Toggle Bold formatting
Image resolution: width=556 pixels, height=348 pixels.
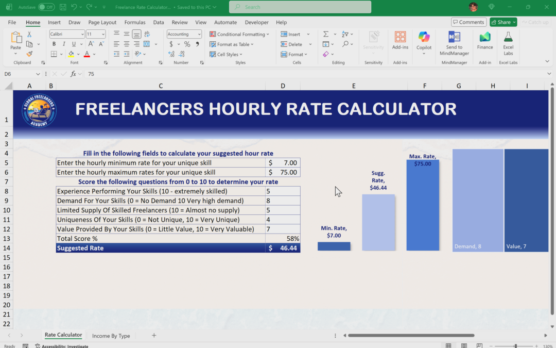click(54, 44)
